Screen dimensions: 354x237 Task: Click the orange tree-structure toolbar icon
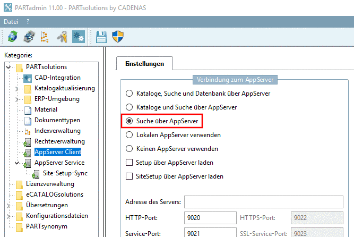[x=46, y=36]
